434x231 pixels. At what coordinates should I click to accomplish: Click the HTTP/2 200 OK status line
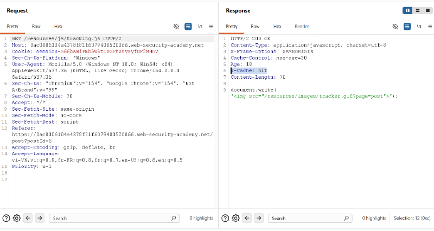[x=251, y=39]
